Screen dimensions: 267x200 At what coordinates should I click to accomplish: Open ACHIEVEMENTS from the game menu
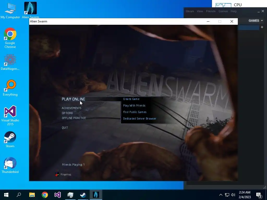71,108
